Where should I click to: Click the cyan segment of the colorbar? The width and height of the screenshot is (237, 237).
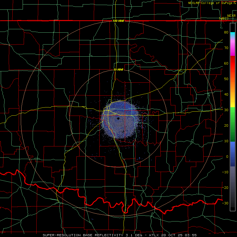(x=233, y=34)
